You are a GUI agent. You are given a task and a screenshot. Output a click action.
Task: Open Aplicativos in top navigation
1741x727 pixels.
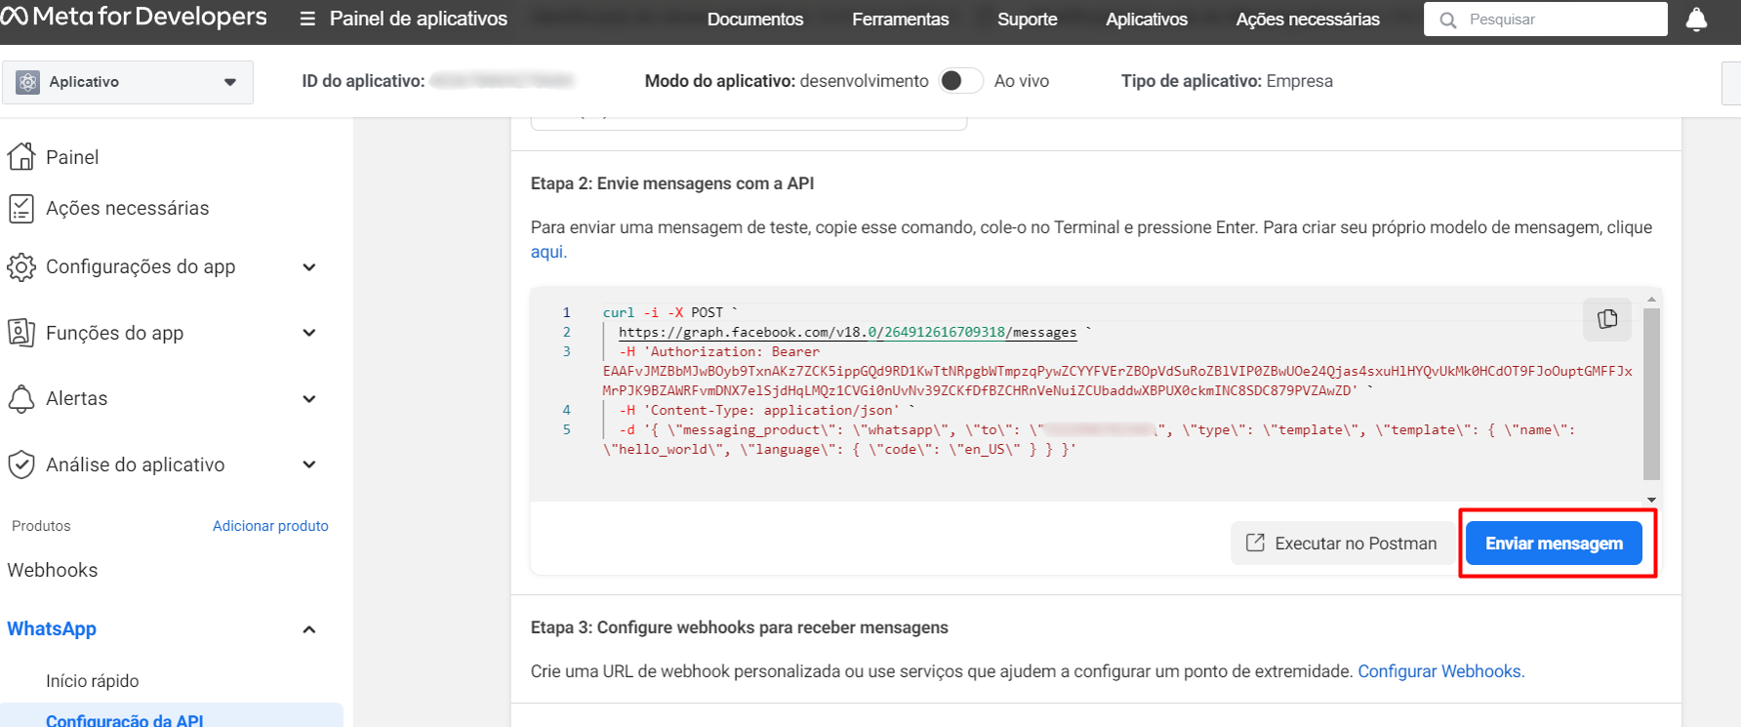[x=1147, y=20]
